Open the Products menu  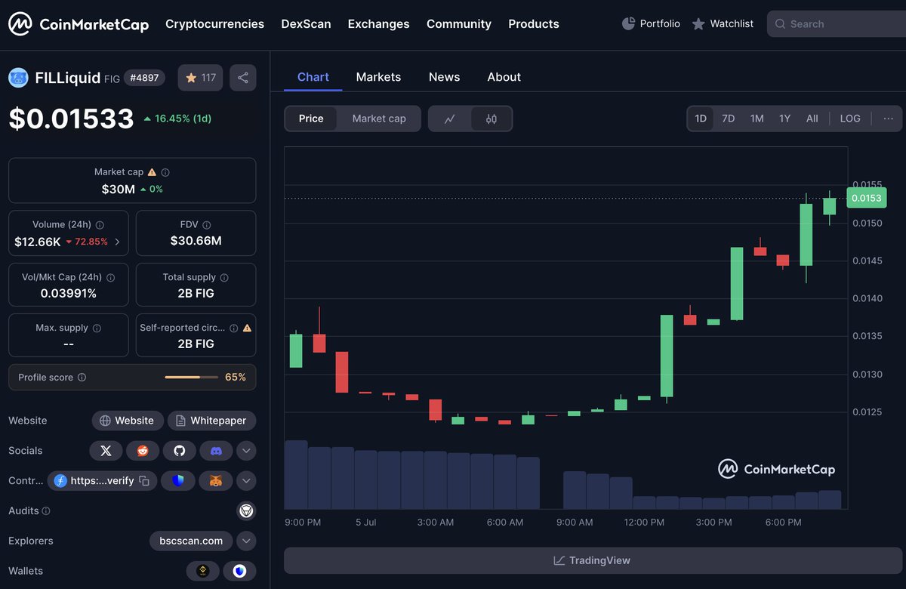(x=534, y=24)
